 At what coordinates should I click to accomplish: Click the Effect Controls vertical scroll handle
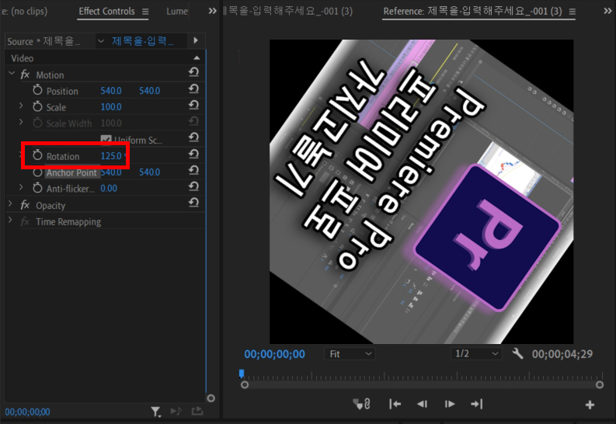point(211,398)
